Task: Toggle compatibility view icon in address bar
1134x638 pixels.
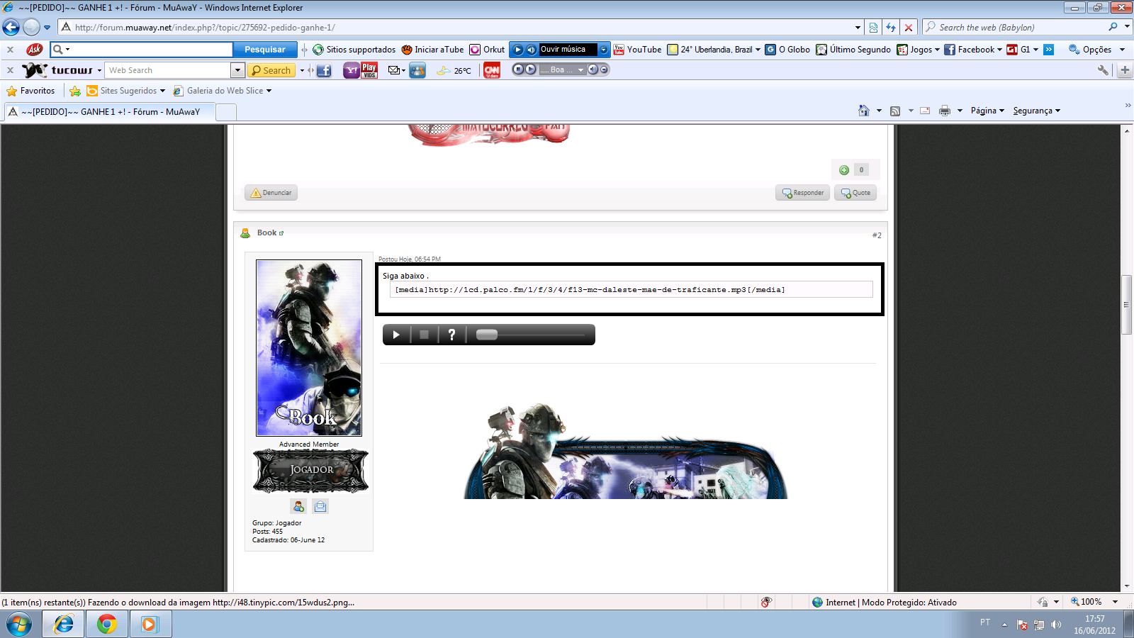Action: pos(873,28)
